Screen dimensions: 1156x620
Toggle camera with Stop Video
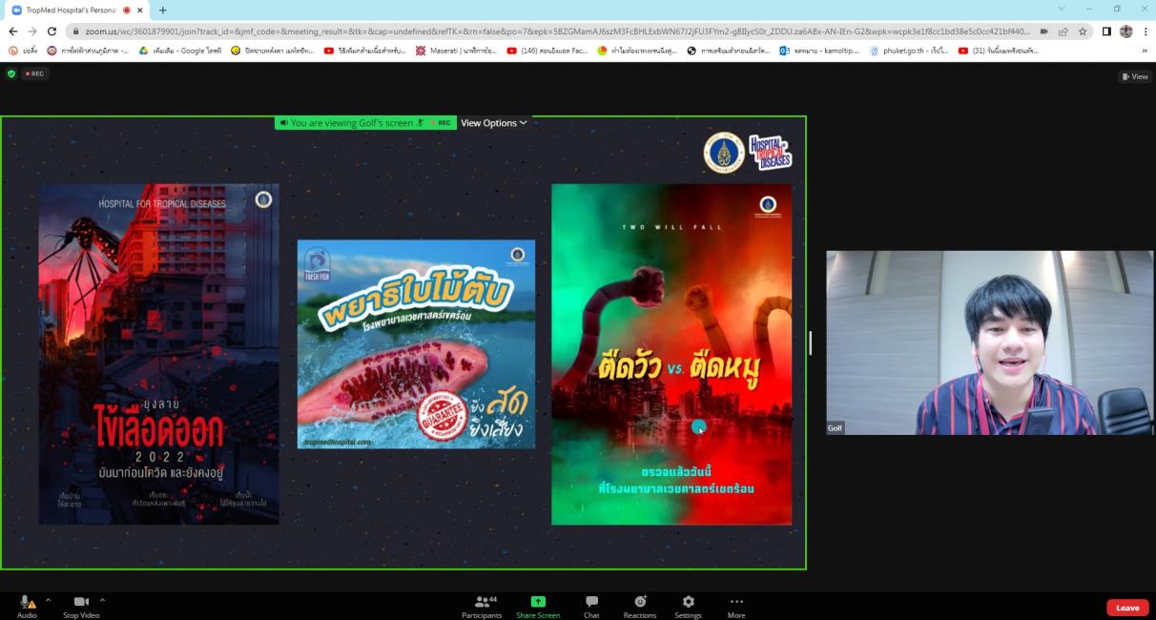(x=82, y=602)
